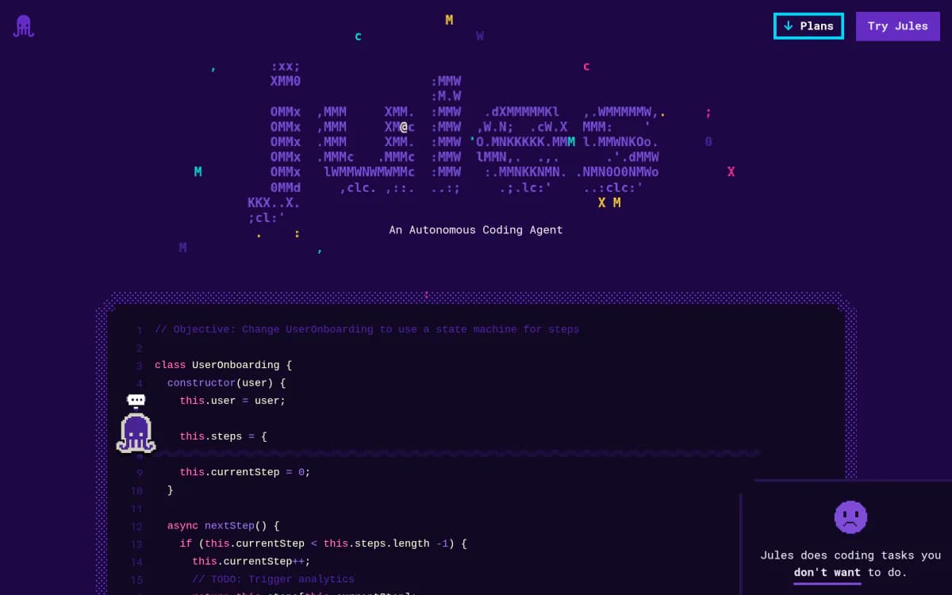Image resolution: width=952 pixels, height=595 pixels.
Task: Click the sad face pixel icon
Action: pos(850,516)
